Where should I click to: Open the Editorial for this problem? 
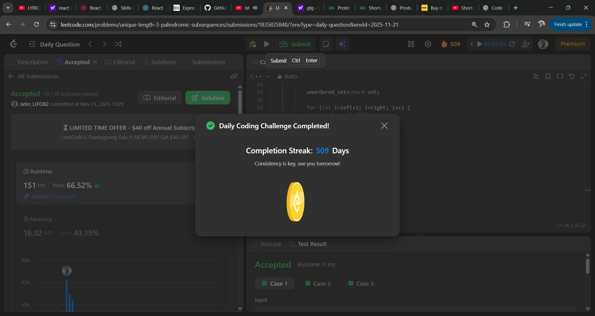pos(159,98)
